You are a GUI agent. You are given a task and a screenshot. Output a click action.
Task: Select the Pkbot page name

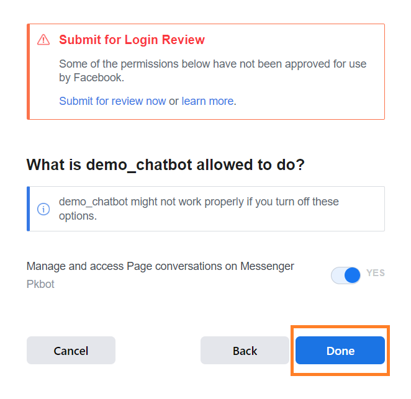(40, 284)
